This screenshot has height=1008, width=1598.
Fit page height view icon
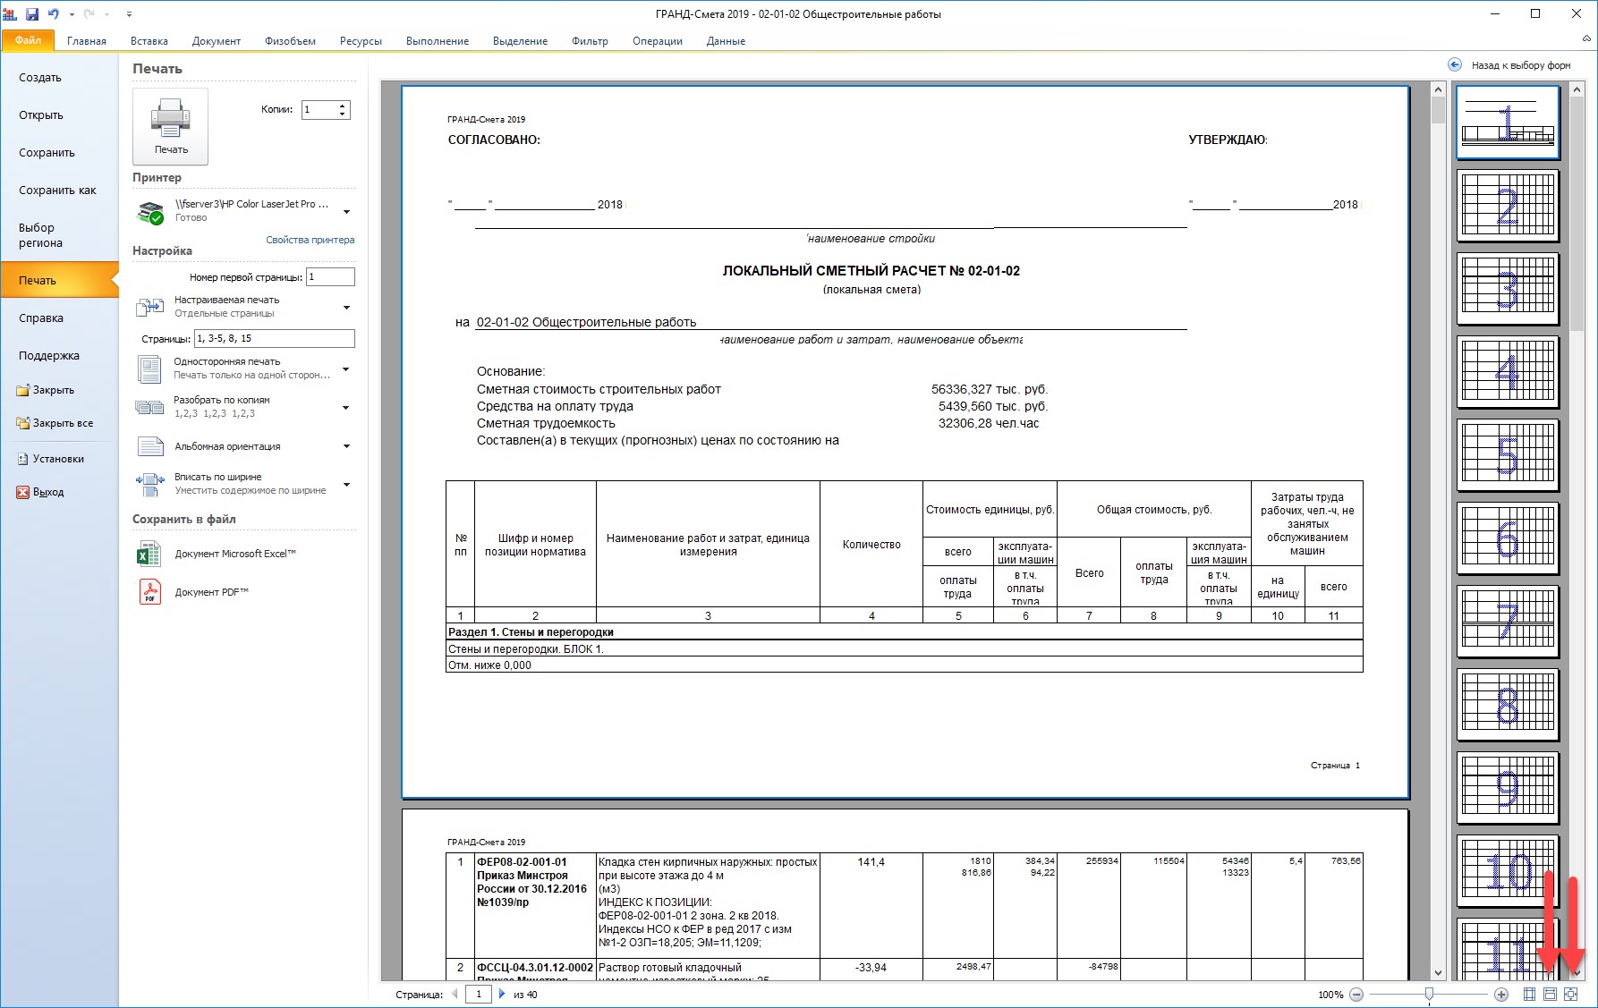point(1530,995)
